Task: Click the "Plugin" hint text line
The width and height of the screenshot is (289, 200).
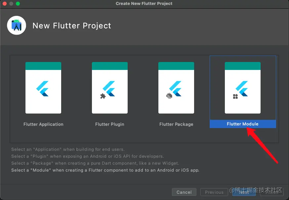Action: tap(87, 156)
